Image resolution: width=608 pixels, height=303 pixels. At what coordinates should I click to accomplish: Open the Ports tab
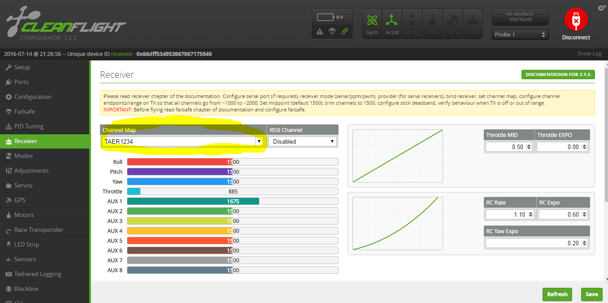(x=45, y=82)
